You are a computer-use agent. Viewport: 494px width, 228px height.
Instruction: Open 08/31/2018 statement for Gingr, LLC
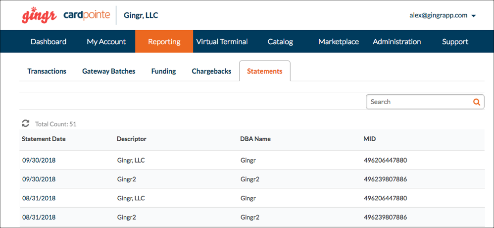click(39, 198)
